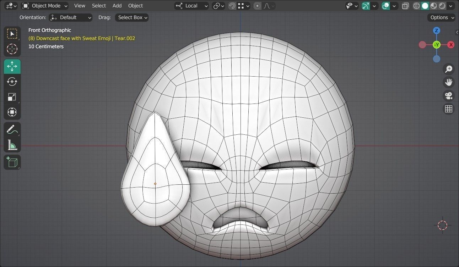This screenshot has width=459, height=267.
Task: Open the Add menu
Action: [x=117, y=6]
